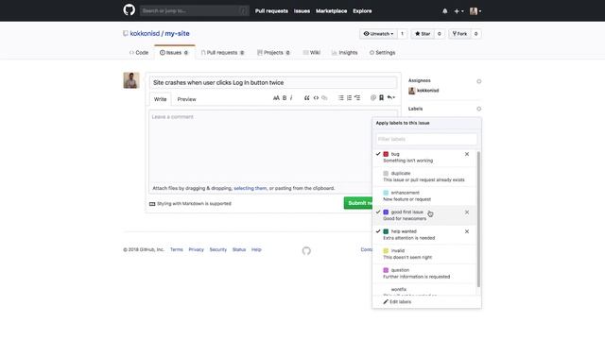Insert code formatting

point(316,98)
